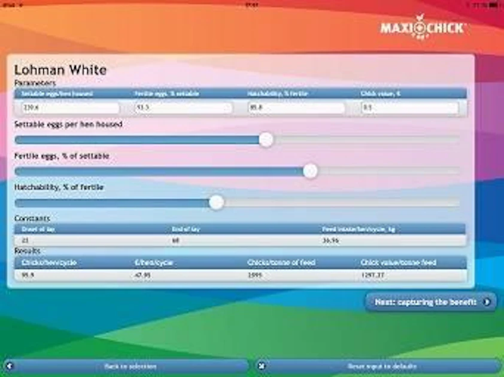This screenshot has height=377, width=504.
Task: Click the MaxiChick logo
Action: [x=422, y=28]
